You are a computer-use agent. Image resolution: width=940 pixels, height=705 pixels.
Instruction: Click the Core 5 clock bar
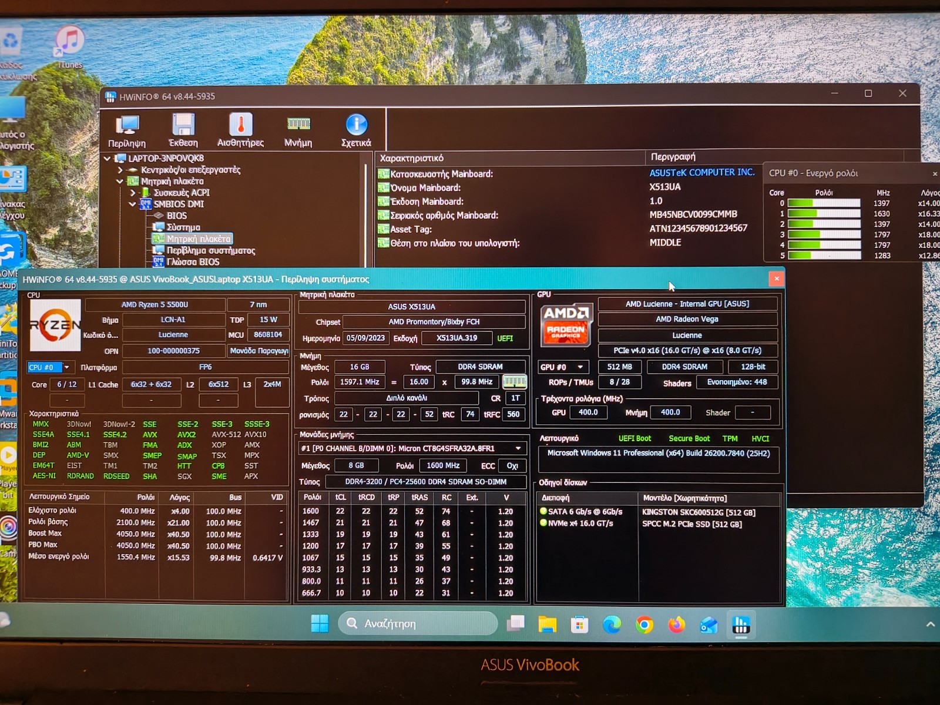(824, 256)
